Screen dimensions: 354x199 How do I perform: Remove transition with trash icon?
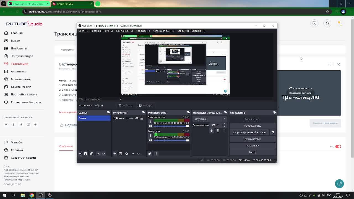218,131
